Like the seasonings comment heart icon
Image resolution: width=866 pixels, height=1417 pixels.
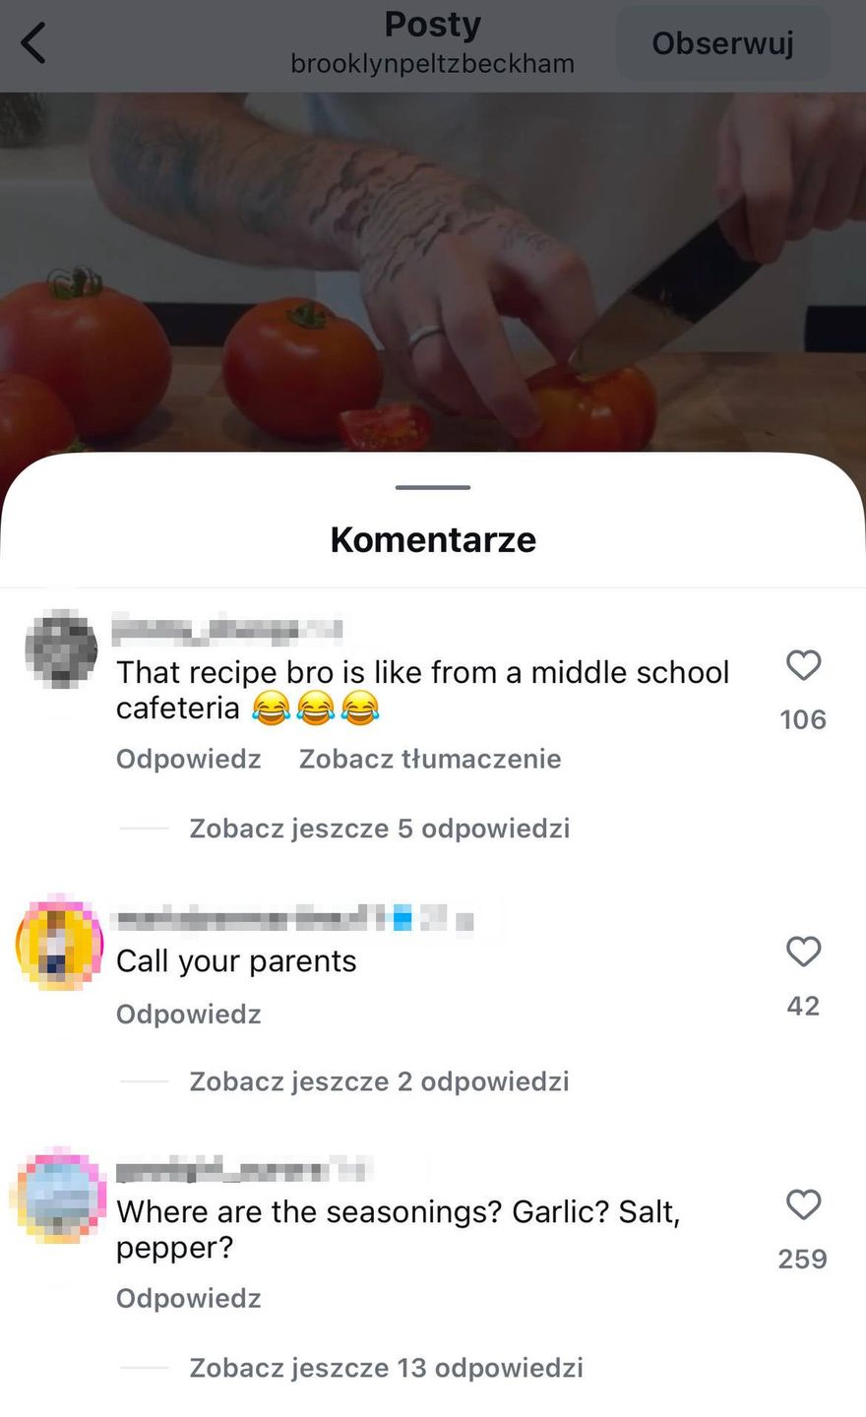tap(803, 1204)
